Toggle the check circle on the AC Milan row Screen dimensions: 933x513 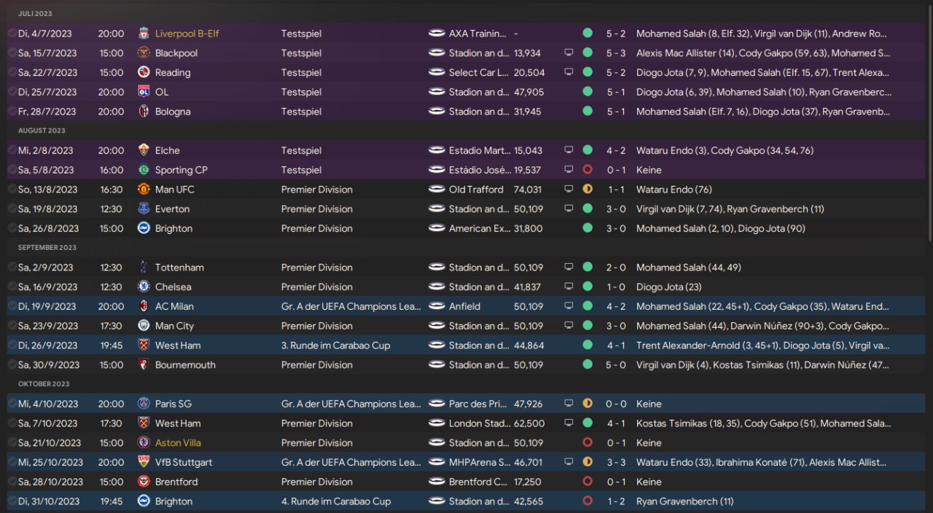12,306
